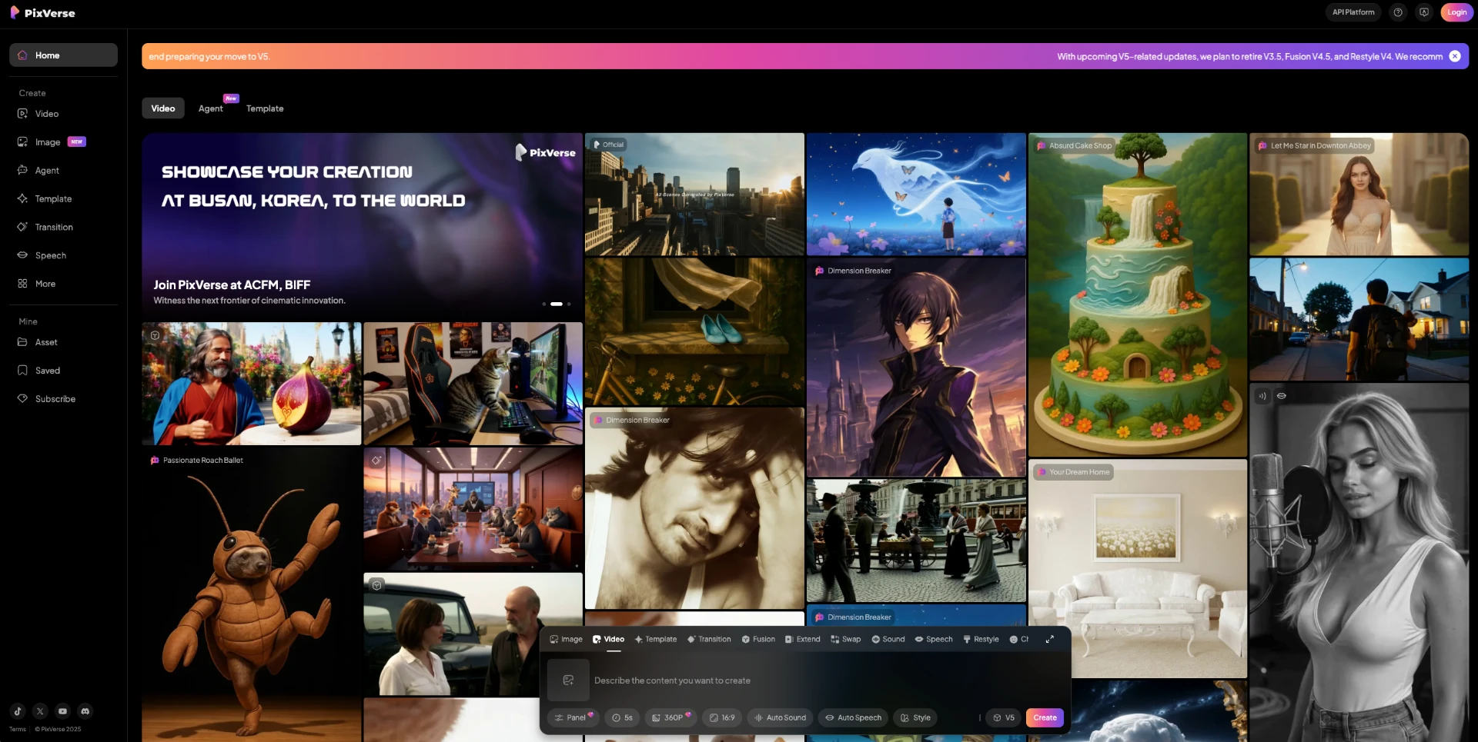
Task: Open the X (Twitter) social link
Action: tap(40, 711)
